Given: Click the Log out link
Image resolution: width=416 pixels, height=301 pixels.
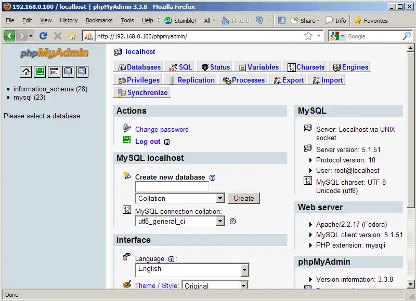Looking at the screenshot, I should 148,142.
